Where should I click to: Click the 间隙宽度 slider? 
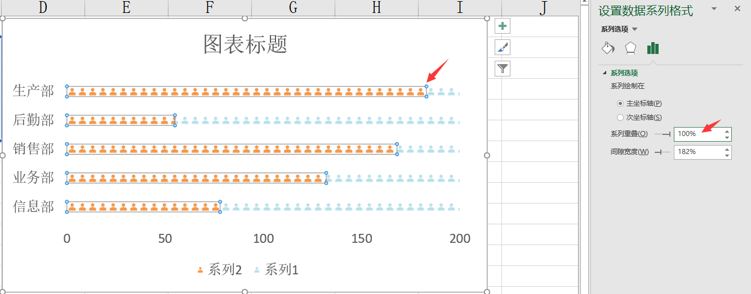(x=663, y=152)
